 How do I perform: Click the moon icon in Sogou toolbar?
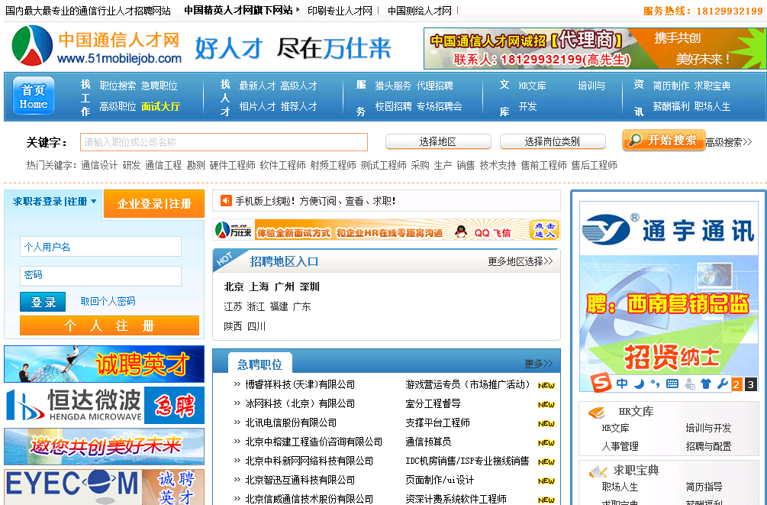639,384
